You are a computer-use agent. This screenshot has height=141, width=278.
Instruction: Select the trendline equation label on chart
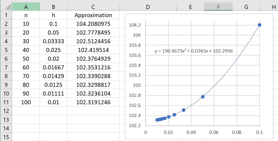click(x=194, y=51)
